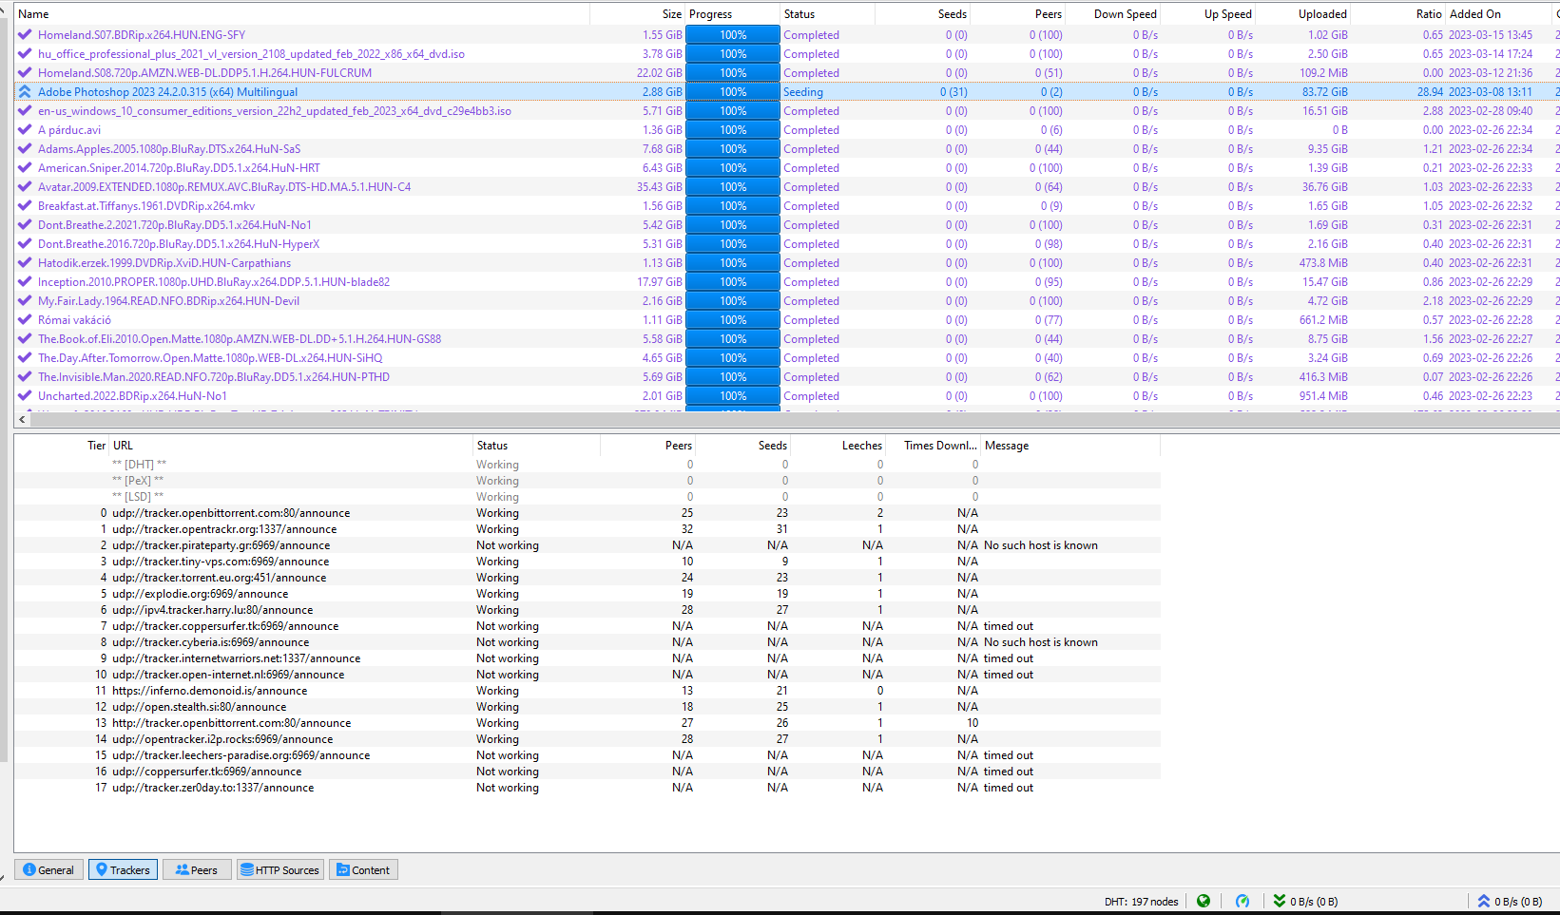The width and height of the screenshot is (1560, 915).
Task: Click the globe connection status icon
Action: point(1204,901)
